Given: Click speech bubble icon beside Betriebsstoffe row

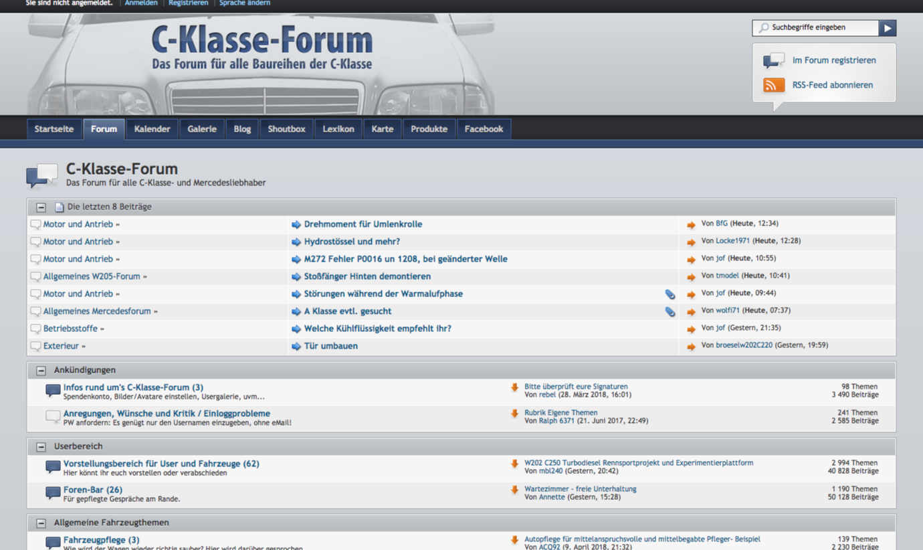Looking at the screenshot, I should (x=36, y=329).
